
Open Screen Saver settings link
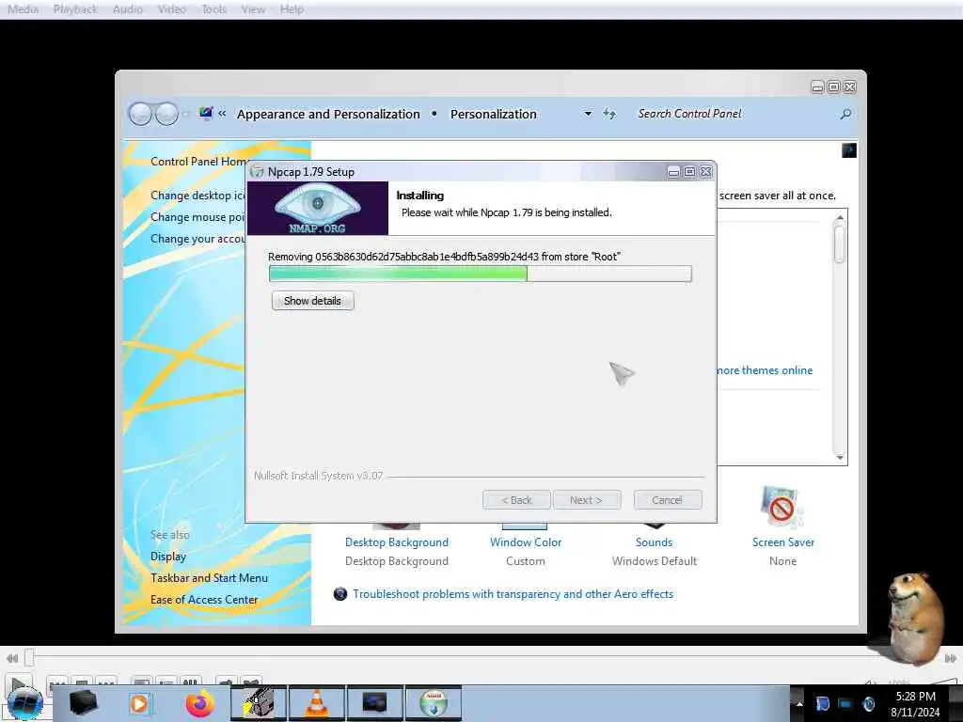pyautogui.click(x=783, y=542)
